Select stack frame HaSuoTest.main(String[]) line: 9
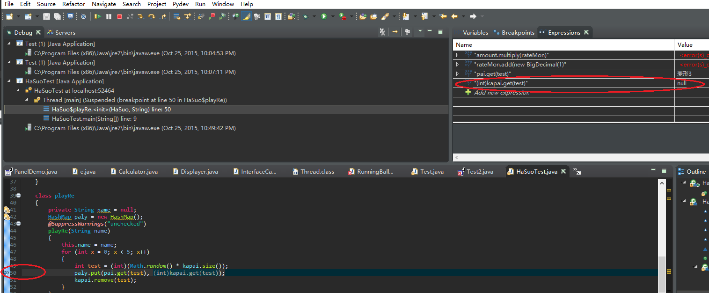 [94, 119]
